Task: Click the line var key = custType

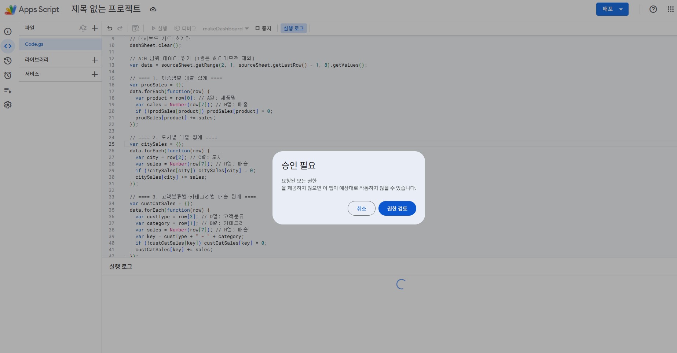Action: click(x=190, y=237)
